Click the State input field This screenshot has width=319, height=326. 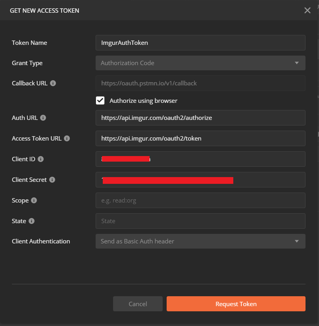pos(200,221)
